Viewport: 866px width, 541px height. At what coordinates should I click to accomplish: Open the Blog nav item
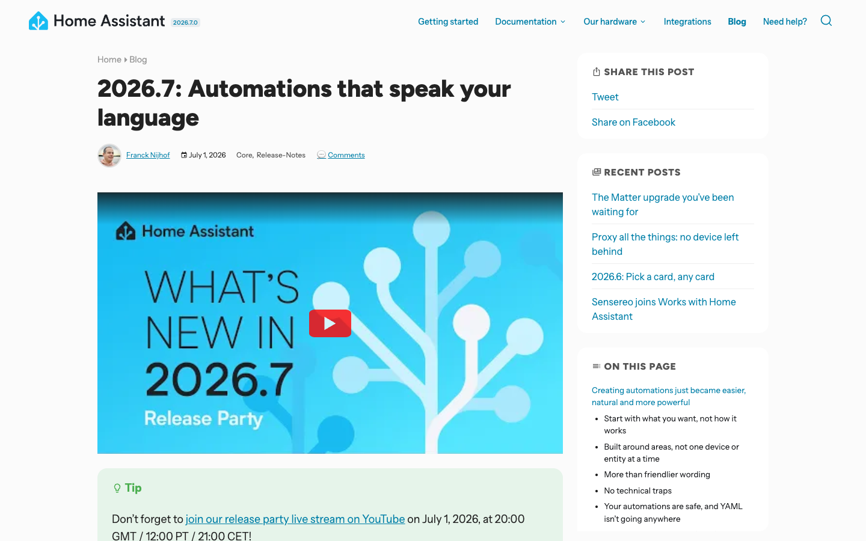737,22
